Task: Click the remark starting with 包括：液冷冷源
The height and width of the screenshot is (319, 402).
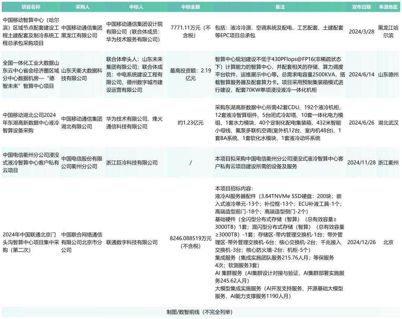Action: (279, 32)
